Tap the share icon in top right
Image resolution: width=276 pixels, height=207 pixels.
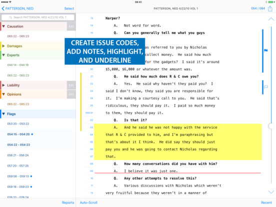pyautogui.click(x=270, y=8)
